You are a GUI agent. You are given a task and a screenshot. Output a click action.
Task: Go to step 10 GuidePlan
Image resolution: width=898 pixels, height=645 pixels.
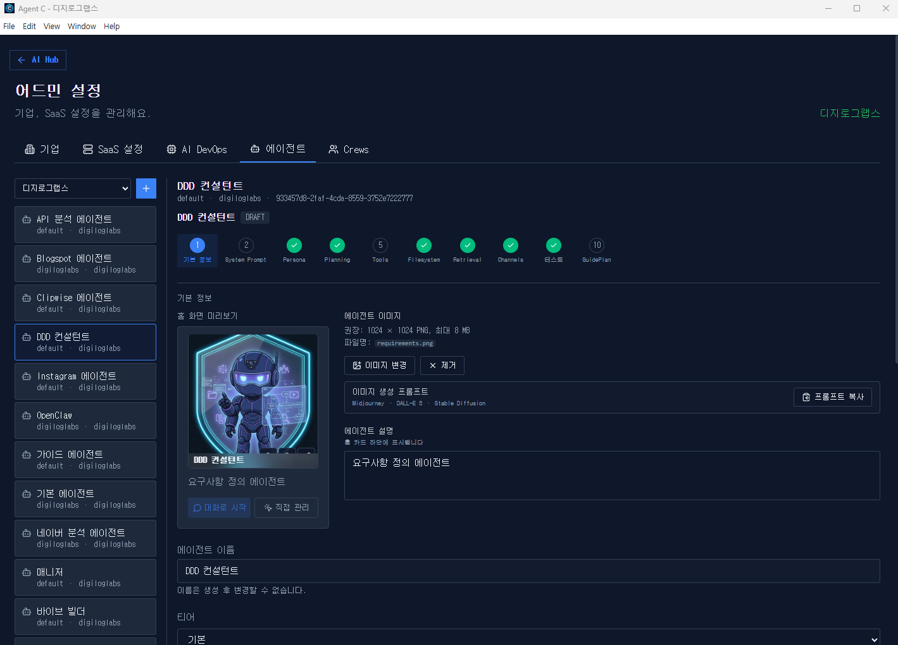pos(597,250)
